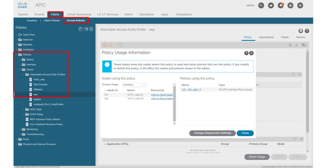Click Change Deployment Settings button
Image resolution: width=327 pixels, height=168 pixels.
[212, 133]
